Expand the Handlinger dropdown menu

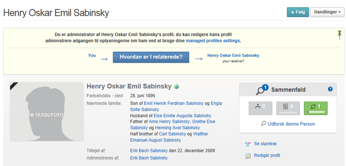tap(327, 12)
